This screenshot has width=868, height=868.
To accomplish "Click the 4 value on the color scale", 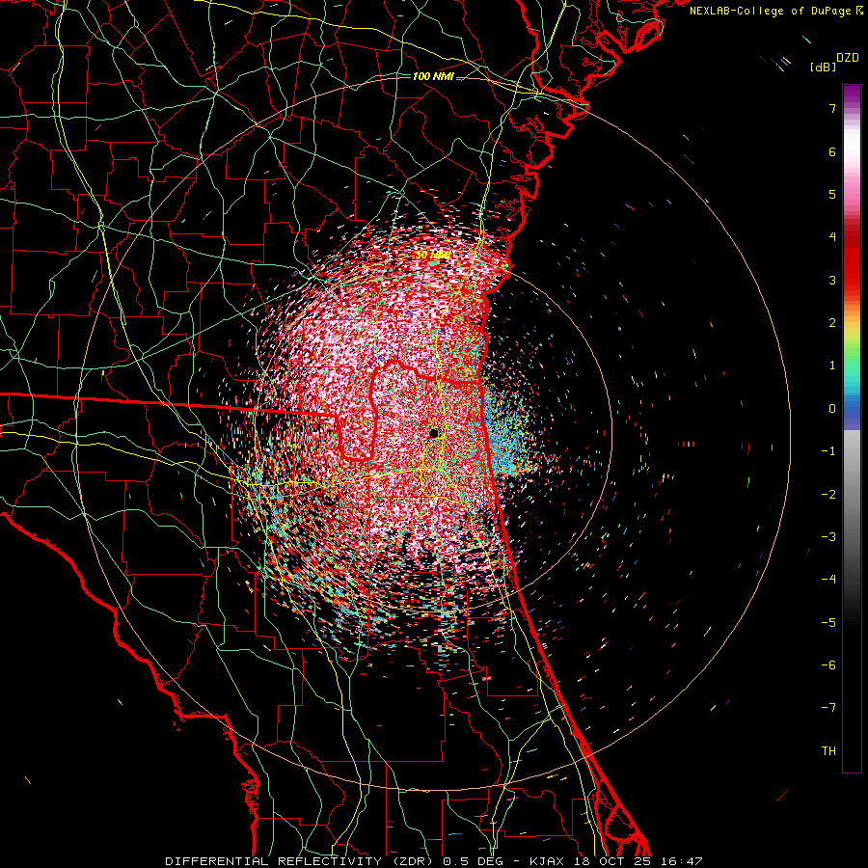I will tap(832, 237).
